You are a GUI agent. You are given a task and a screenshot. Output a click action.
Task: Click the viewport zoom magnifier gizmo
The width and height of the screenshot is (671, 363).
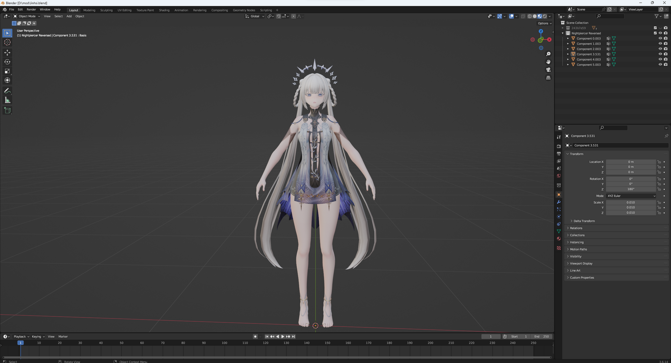(x=548, y=54)
